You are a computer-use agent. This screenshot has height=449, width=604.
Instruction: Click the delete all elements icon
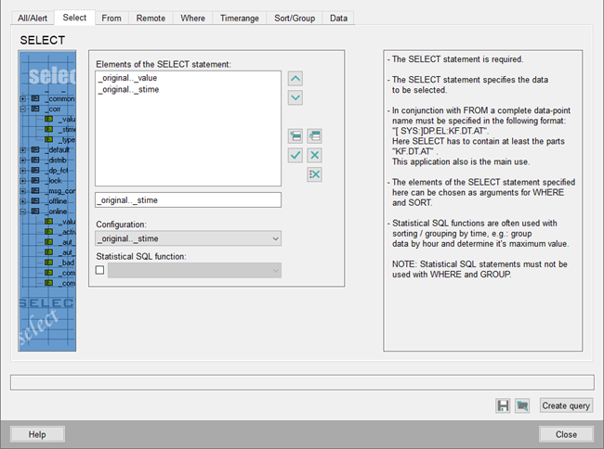(x=314, y=174)
